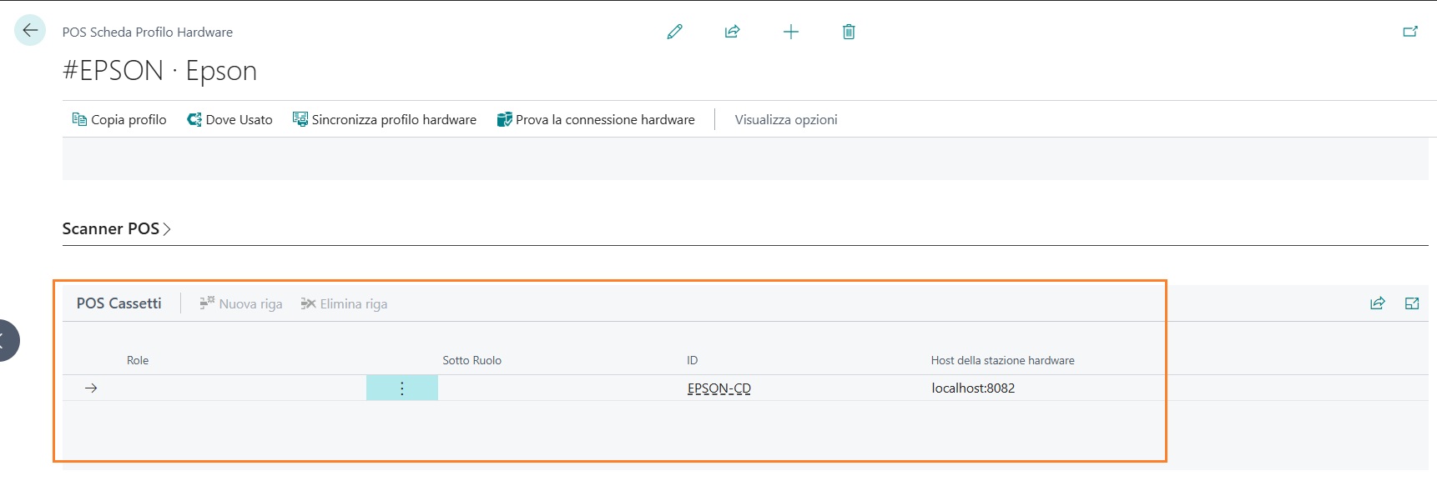Click the POS Scheda Profilo Hardware caption
This screenshot has width=1437, height=501.
click(x=148, y=32)
